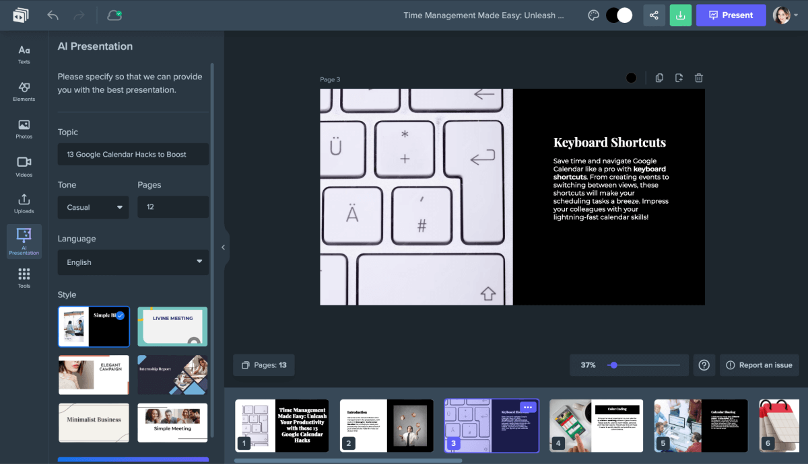This screenshot has height=464, width=808.
Task: Select the keyboard photo on the slide
Action: [x=416, y=197]
